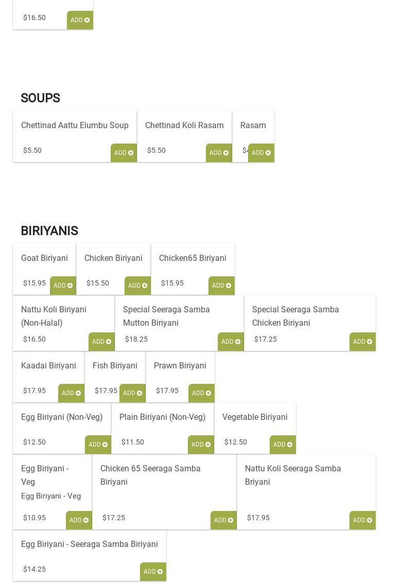
Task: Add Special Seeraga Samba Mutton Biriyani
Action: [x=231, y=342]
